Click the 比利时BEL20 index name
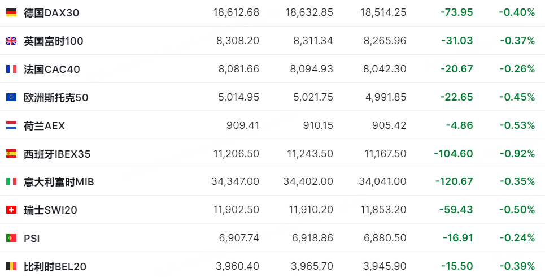Image resolution: width=545 pixels, height=277 pixels. point(55,266)
